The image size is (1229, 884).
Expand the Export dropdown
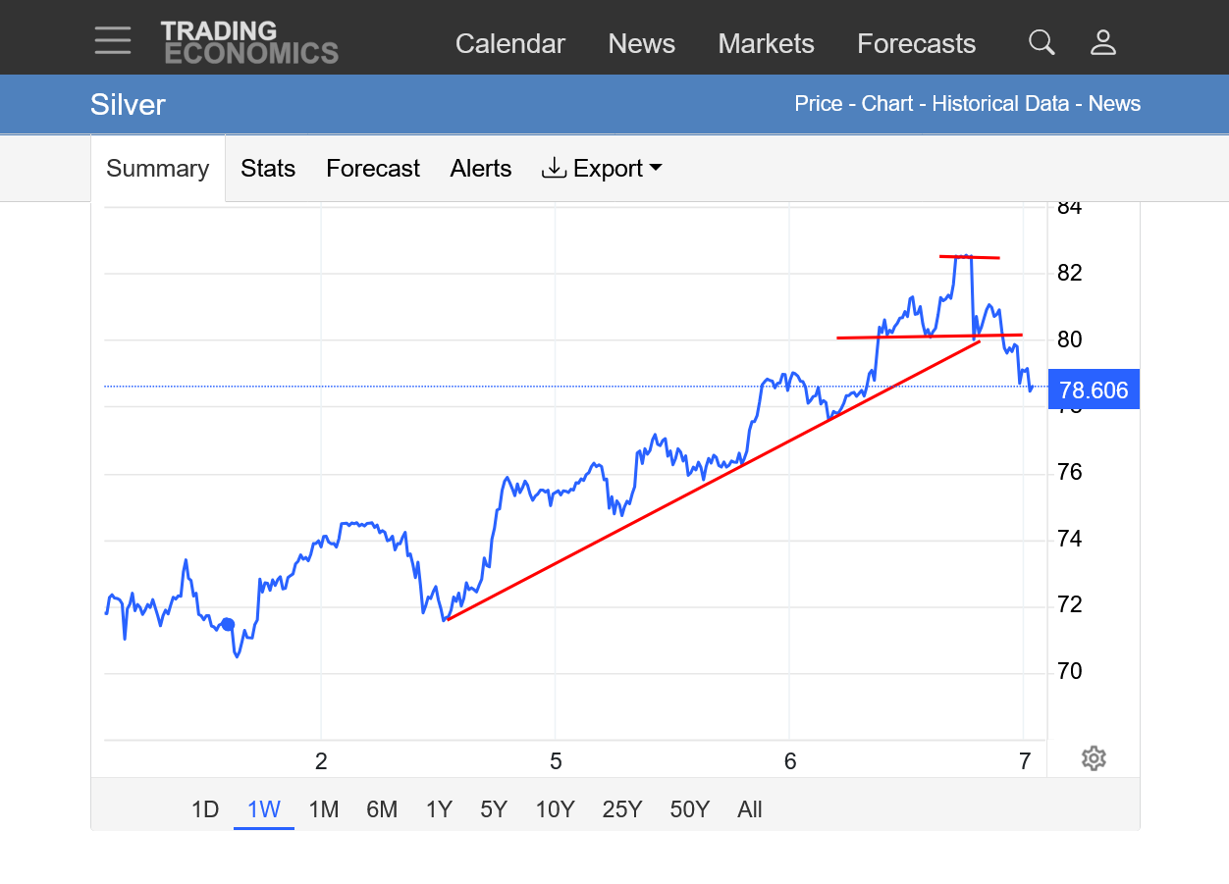point(602,169)
